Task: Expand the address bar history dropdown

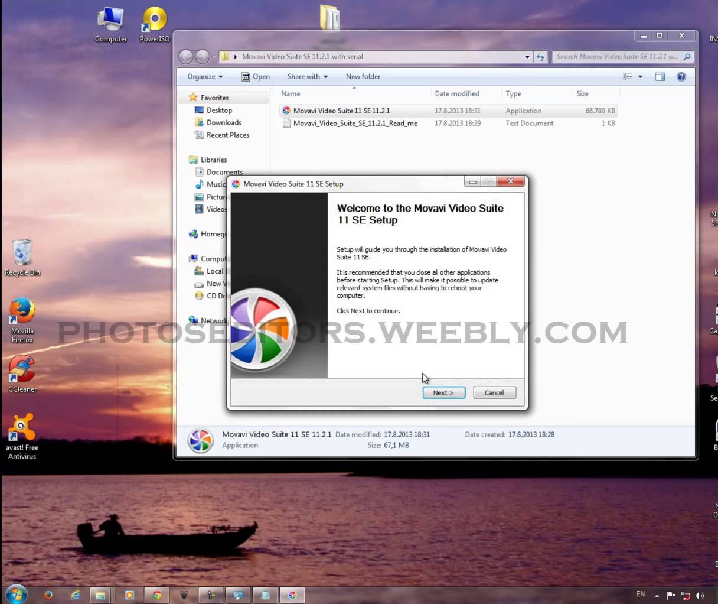Action: tap(527, 57)
